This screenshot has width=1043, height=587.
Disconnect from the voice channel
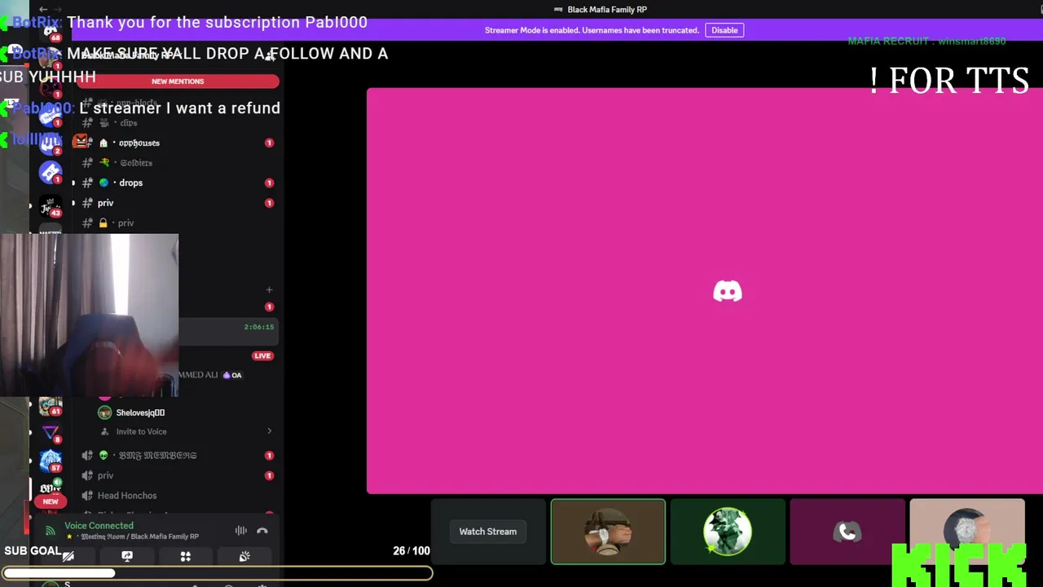tap(262, 531)
